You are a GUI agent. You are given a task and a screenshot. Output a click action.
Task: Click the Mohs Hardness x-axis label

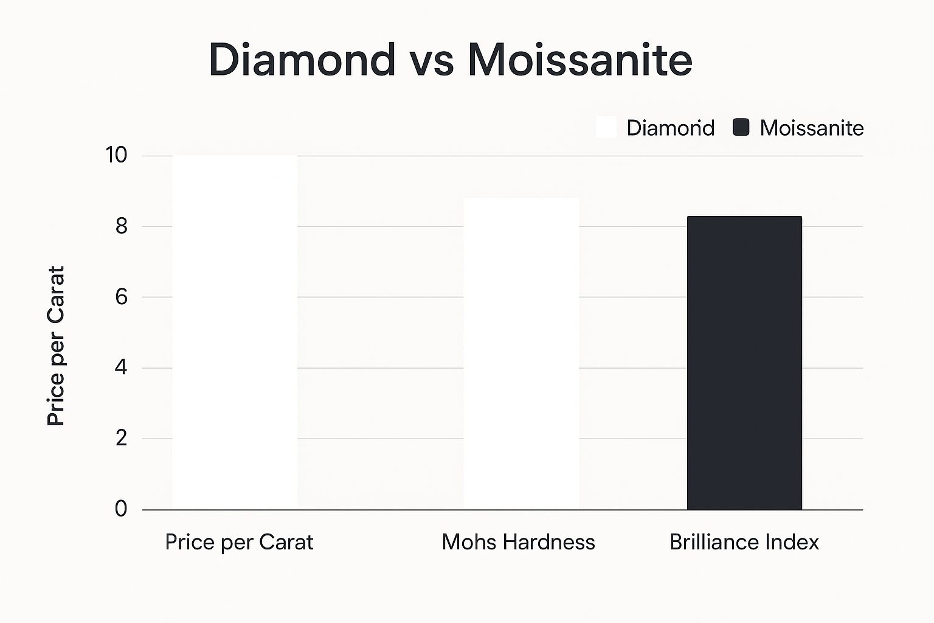coord(518,541)
